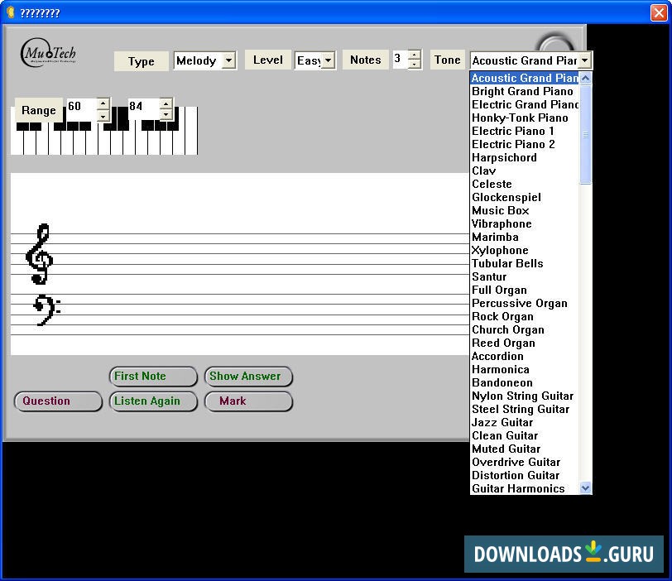This screenshot has height=581, width=672.
Task: Select Electric Piano 1 tone
Action: pyautogui.click(x=525, y=131)
